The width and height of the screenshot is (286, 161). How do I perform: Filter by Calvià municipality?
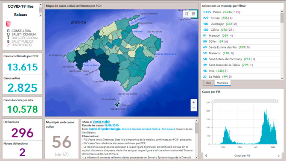click(x=241, y=29)
